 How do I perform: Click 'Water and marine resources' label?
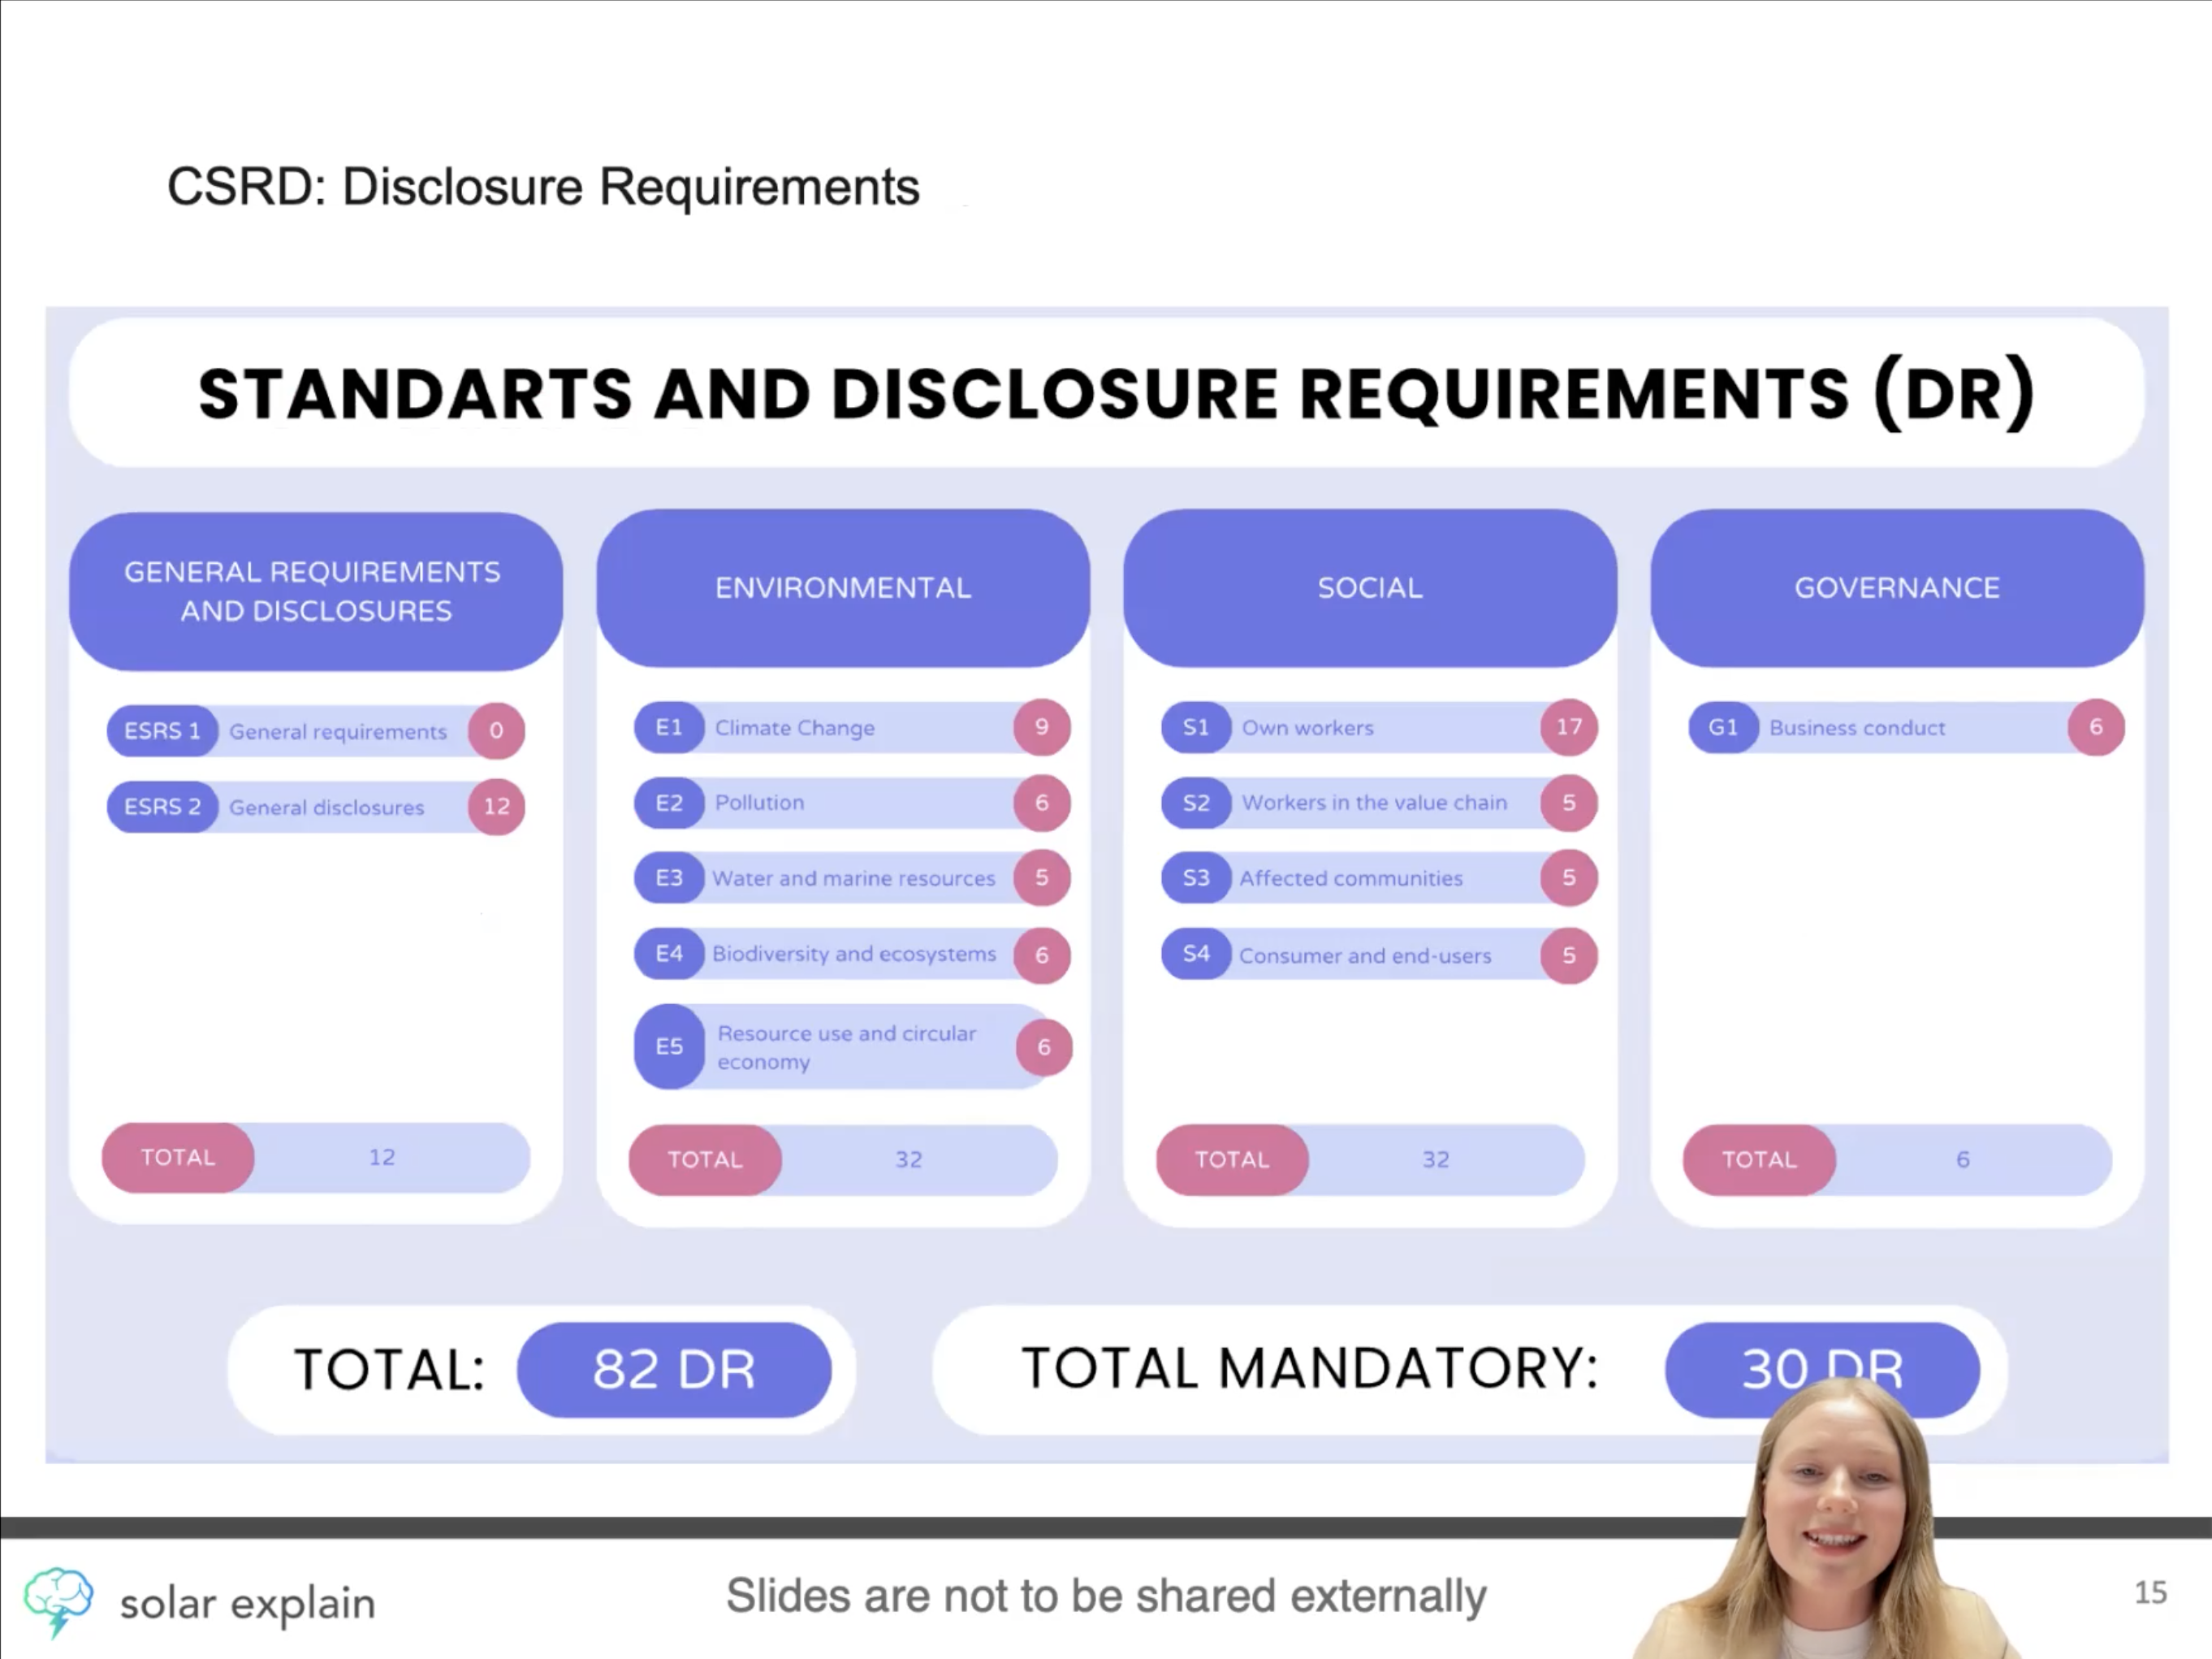tap(854, 878)
